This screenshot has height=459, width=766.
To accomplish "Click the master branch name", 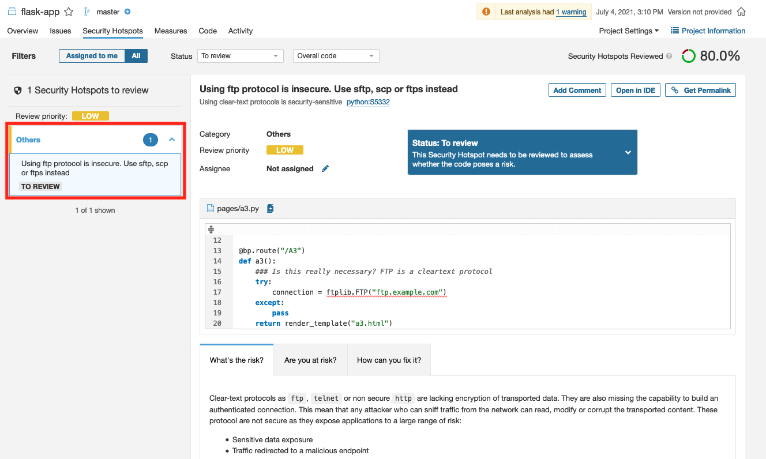I will coord(108,12).
